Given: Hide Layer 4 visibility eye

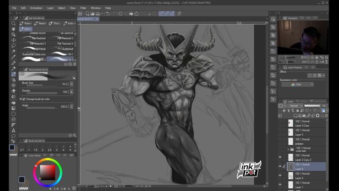Looking at the screenshot, I should (280, 167).
